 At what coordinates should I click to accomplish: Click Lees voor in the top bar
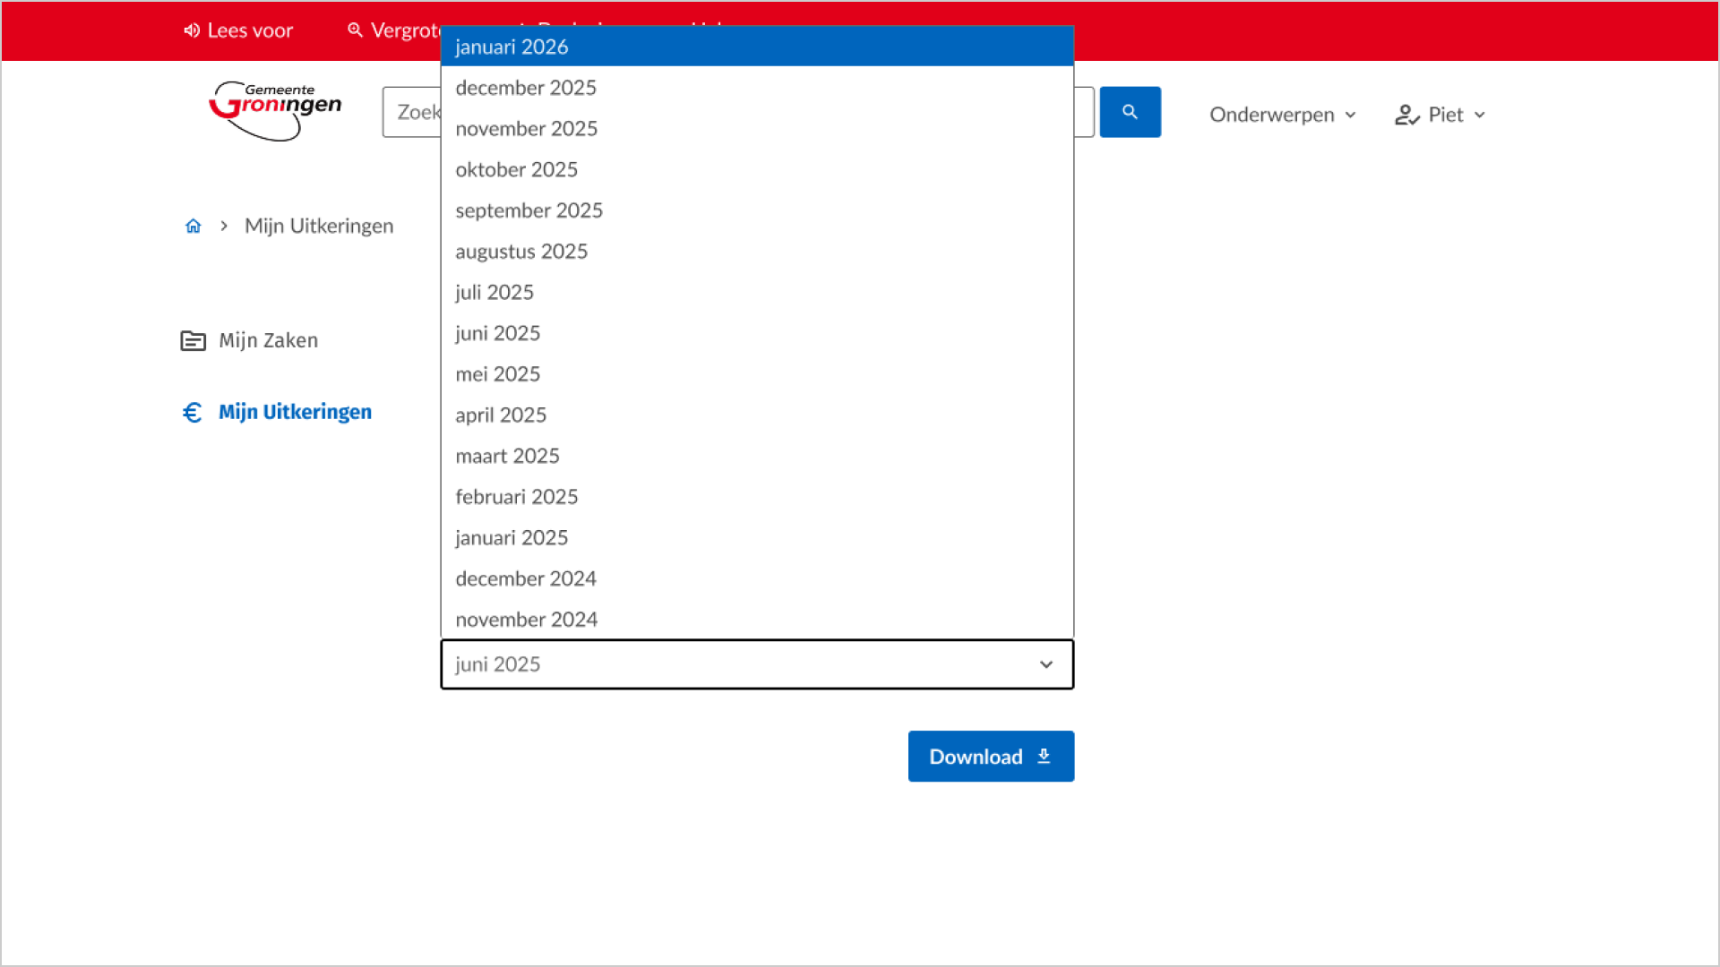[238, 30]
